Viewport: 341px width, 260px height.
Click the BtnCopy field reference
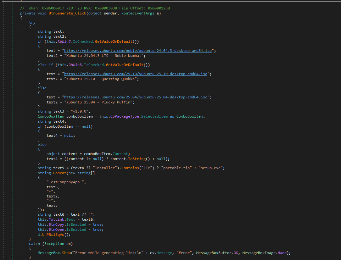click(56, 224)
